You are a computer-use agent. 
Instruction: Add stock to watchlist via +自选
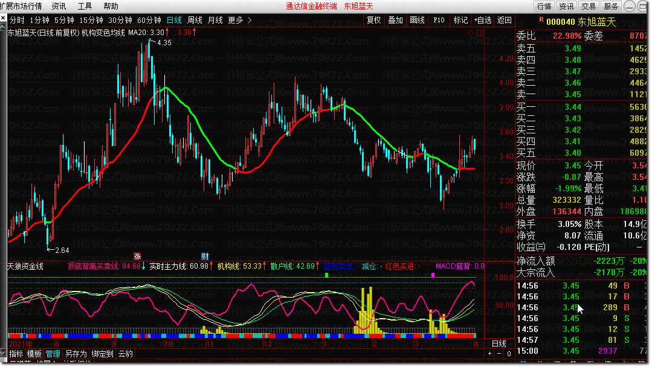(482, 20)
